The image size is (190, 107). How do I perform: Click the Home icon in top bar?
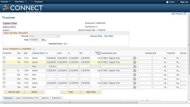pyautogui.click(x=167, y=2)
